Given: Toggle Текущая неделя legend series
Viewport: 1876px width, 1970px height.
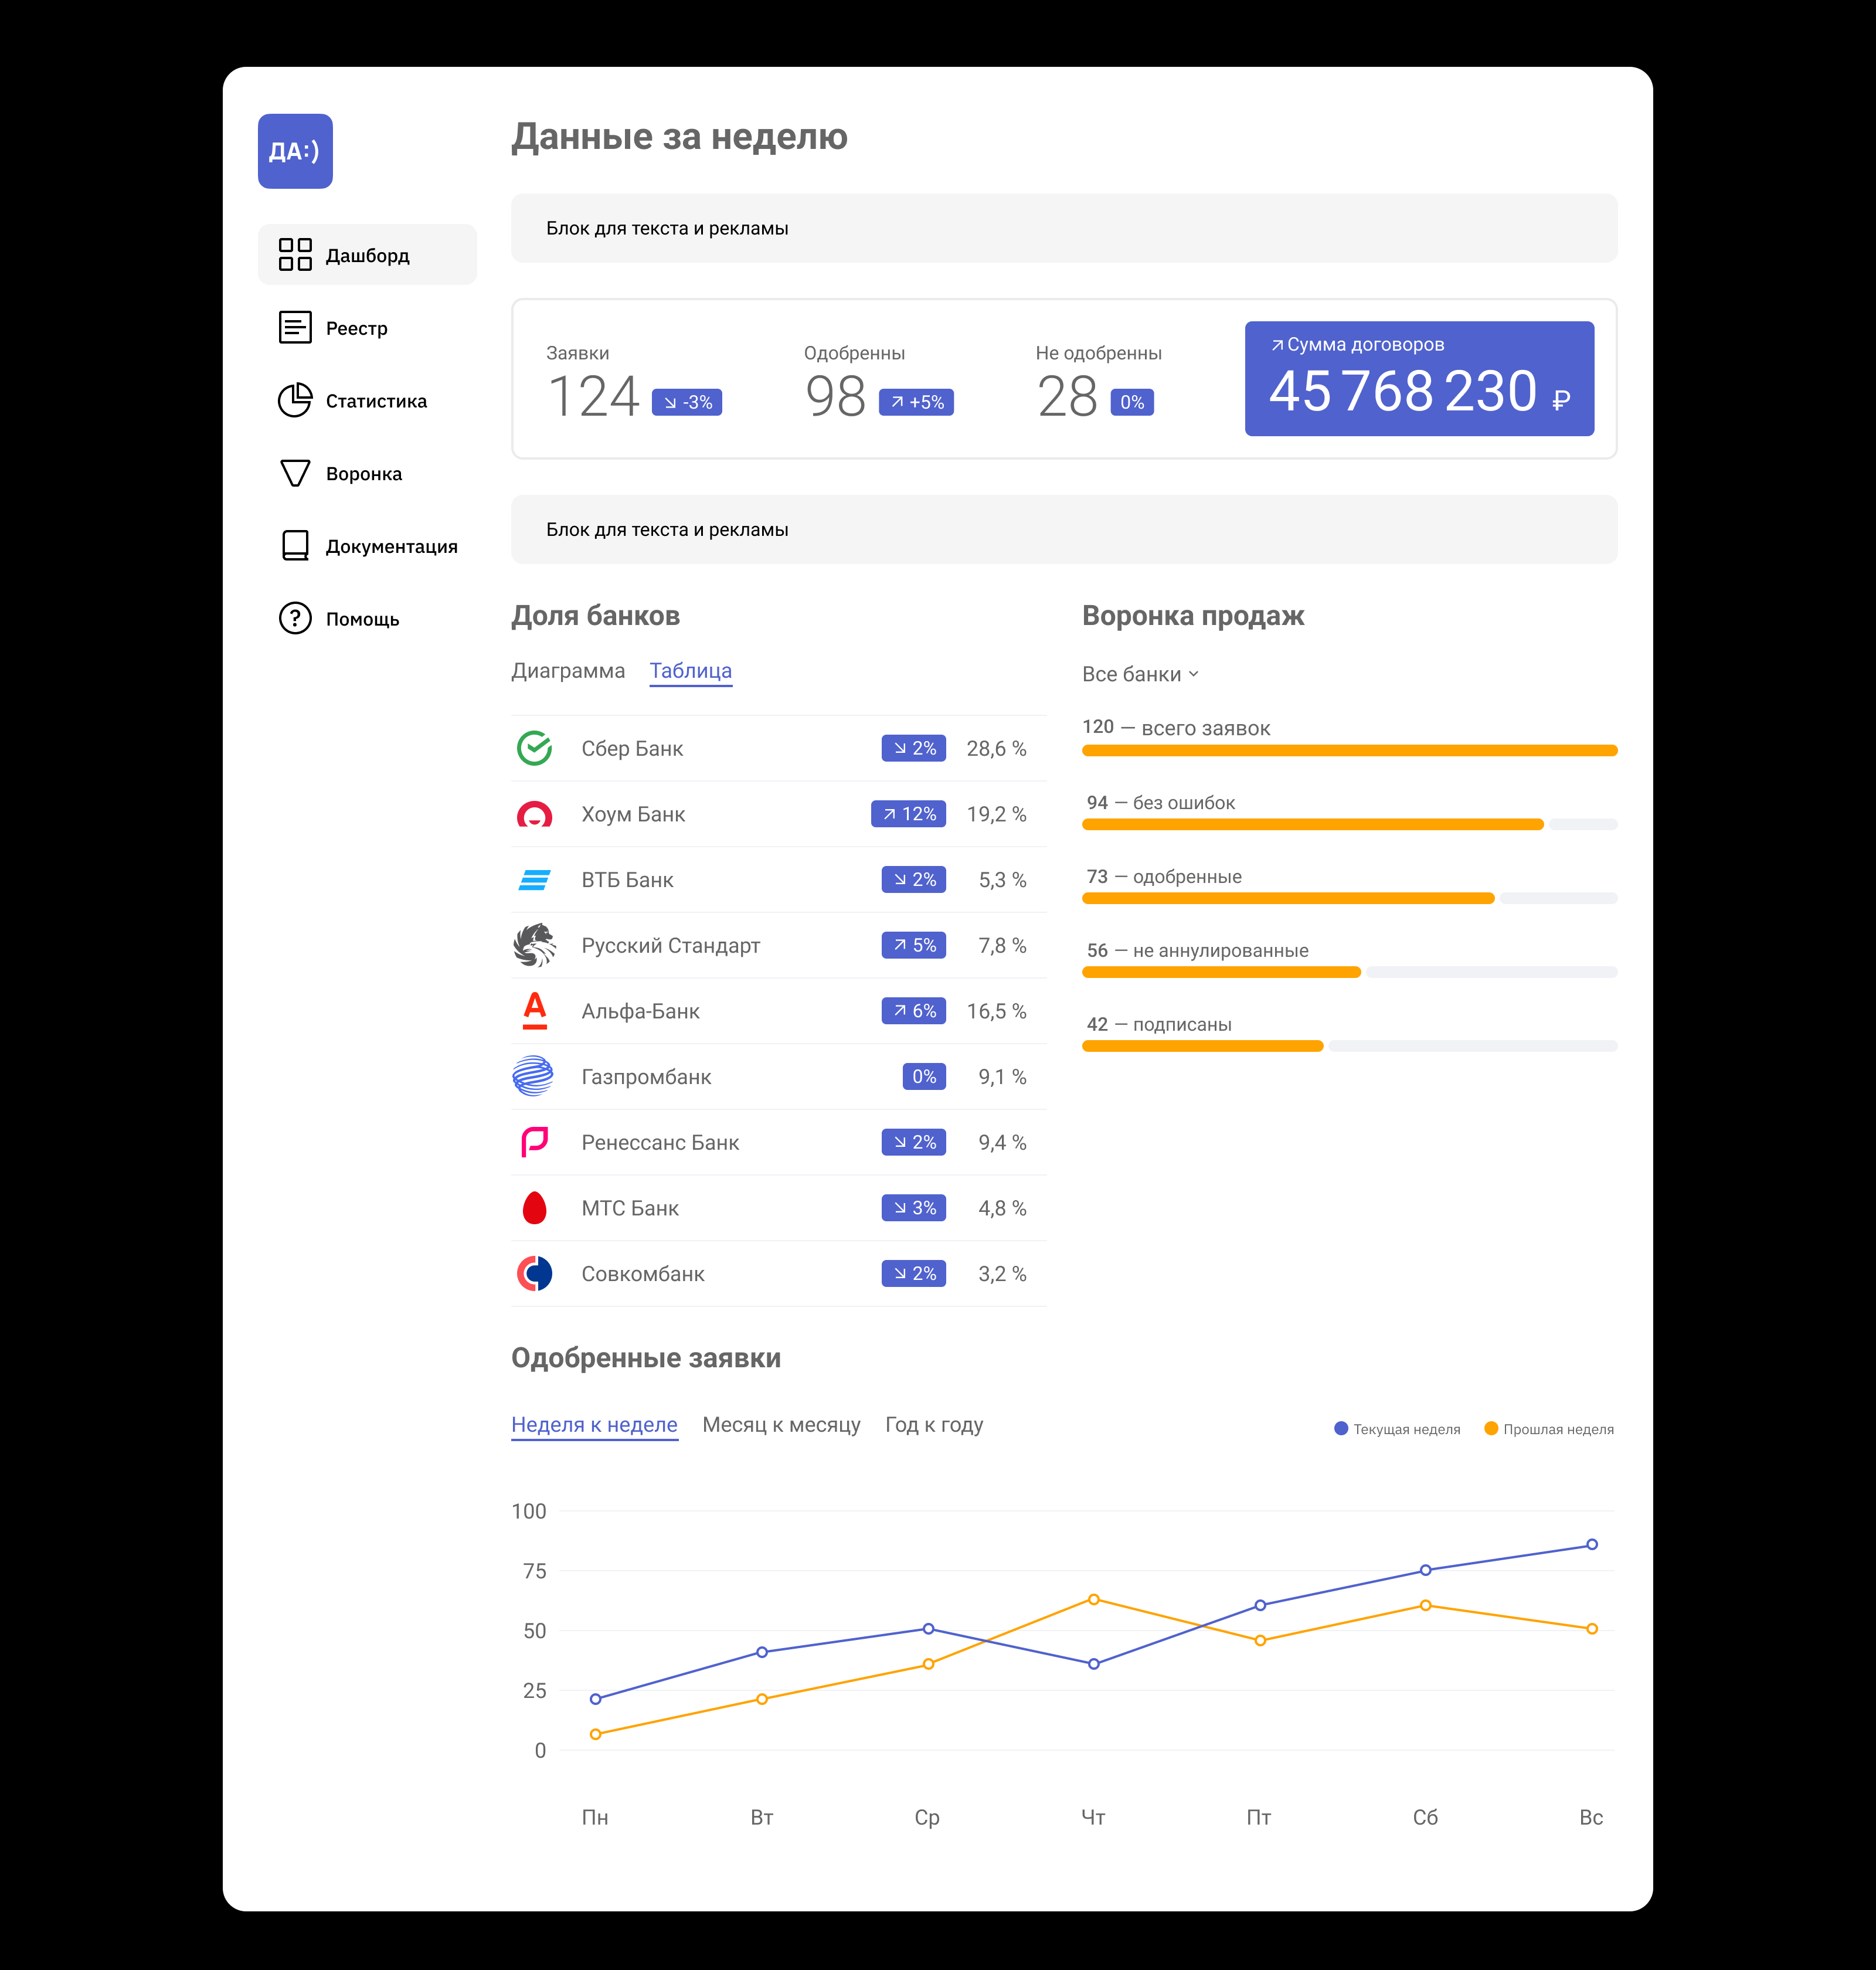Looking at the screenshot, I should tap(1397, 1429).
